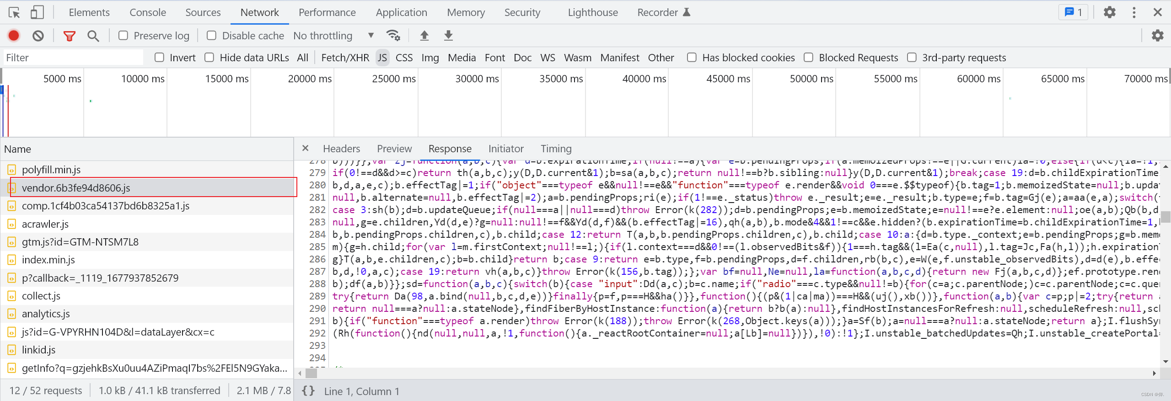This screenshot has width=1171, height=401.
Task: Show the request Preview tab
Action: [x=394, y=149]
